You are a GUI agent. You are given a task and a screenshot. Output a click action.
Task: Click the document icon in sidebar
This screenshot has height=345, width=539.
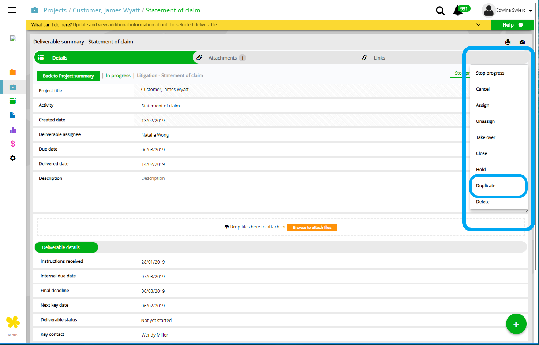coord(13,115)
